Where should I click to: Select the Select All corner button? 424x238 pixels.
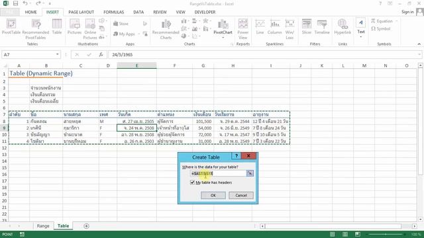coord(5,65)
